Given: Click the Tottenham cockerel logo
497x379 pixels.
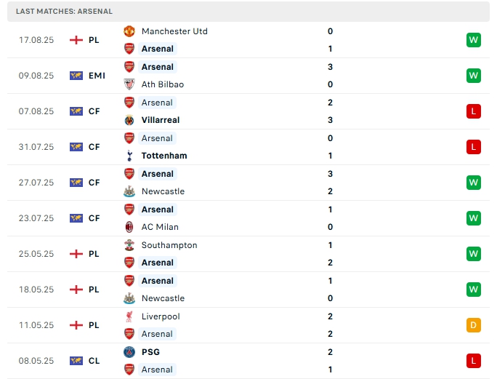Looking at the screenshot, I should pyautogui.click(x=129, y=156).
